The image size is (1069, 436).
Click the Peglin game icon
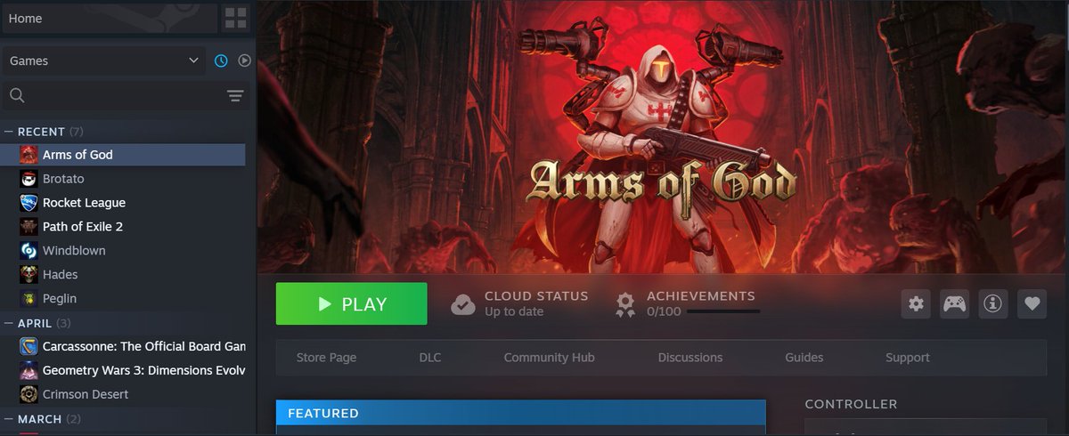(28, 299)
